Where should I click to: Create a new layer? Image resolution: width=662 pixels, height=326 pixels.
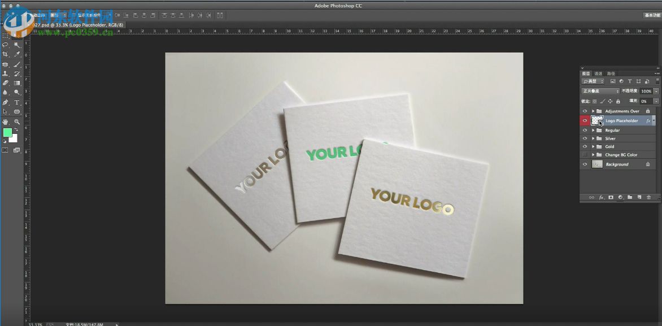tap(639, 197)
